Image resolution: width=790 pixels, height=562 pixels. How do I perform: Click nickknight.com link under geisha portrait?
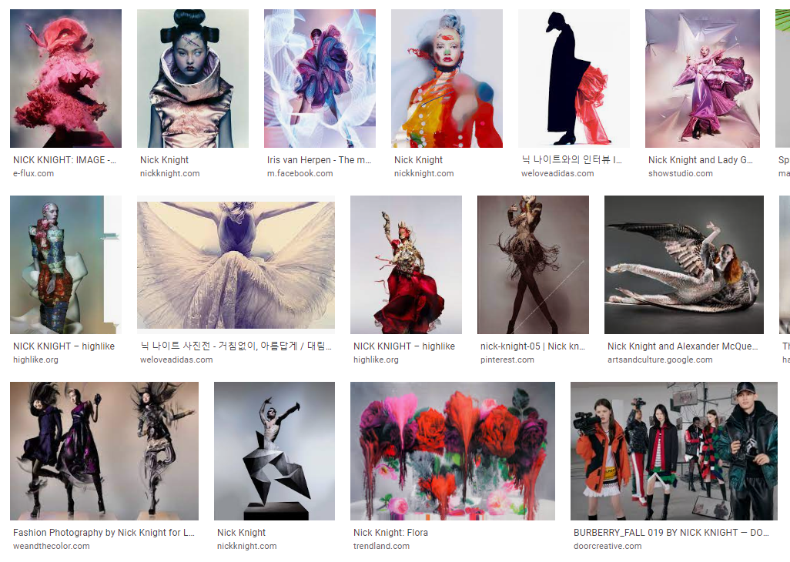point(170,173)
